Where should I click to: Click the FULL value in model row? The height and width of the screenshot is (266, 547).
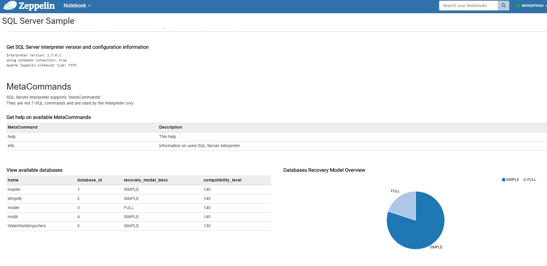coord(129,208)
